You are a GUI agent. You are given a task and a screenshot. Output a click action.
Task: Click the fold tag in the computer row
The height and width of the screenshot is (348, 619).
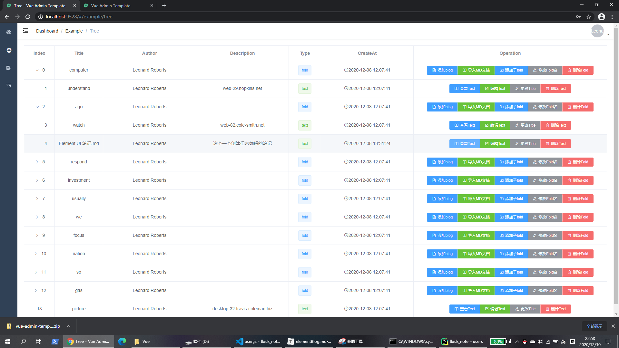[x=305, y=70]
